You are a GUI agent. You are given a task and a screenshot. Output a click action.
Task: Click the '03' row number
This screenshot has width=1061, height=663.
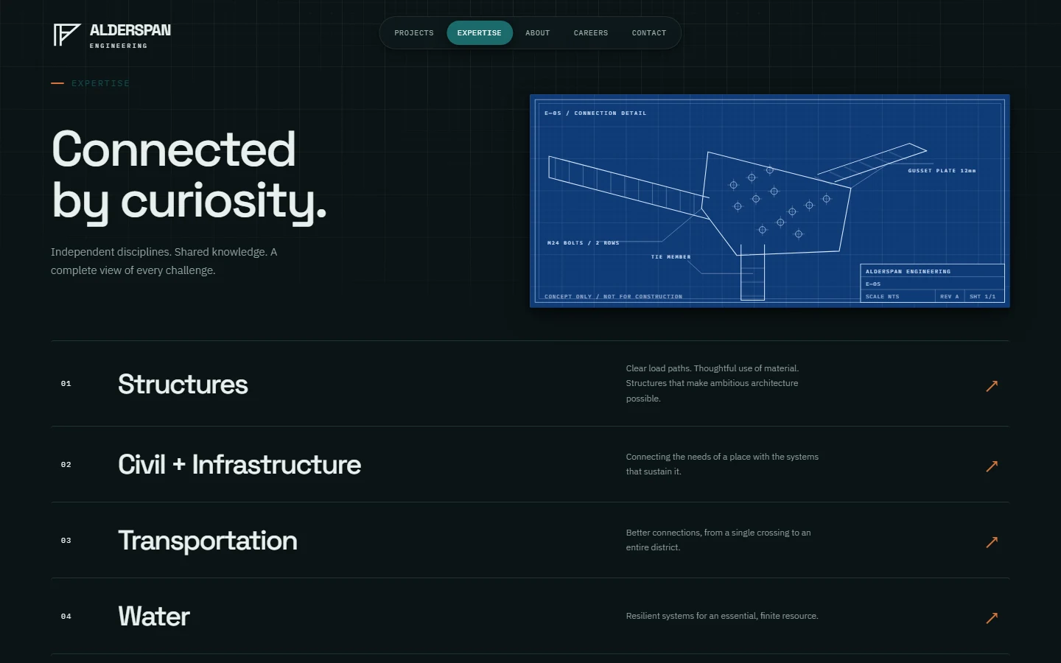click(66, 541)
